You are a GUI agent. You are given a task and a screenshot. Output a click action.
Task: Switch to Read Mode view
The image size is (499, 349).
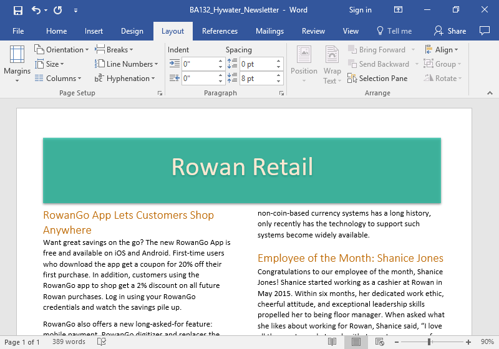click(x=332, y=342)
